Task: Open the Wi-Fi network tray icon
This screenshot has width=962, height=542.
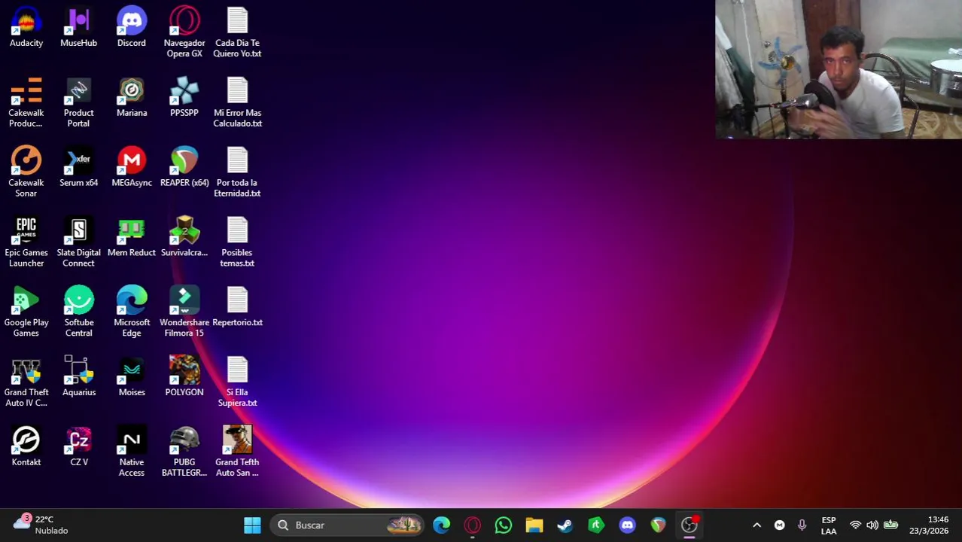Action: (x=855, y=525)
